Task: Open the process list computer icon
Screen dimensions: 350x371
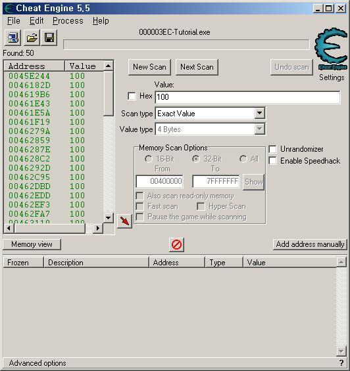Action: point(12,37)
